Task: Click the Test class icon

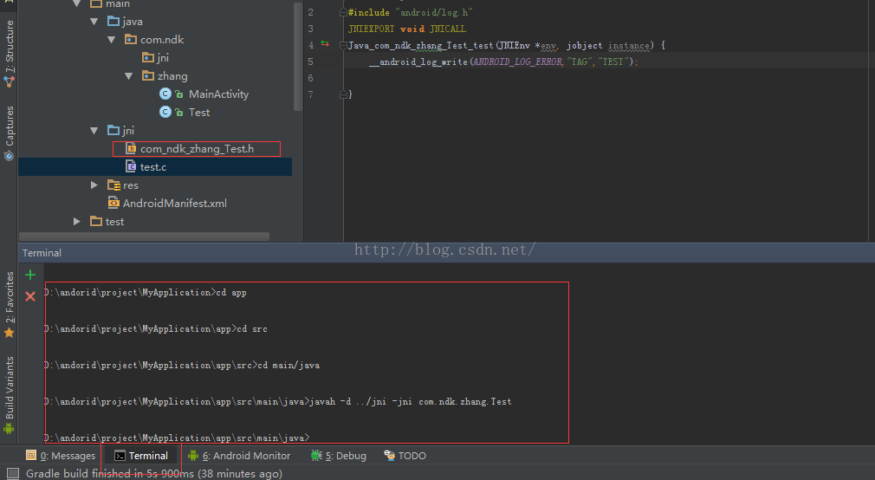Action: [165, 112]
